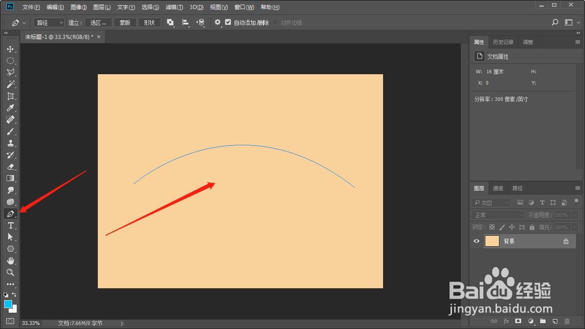
Task: Open the 类型 layer filter dropdown
Action: point(491,203)
